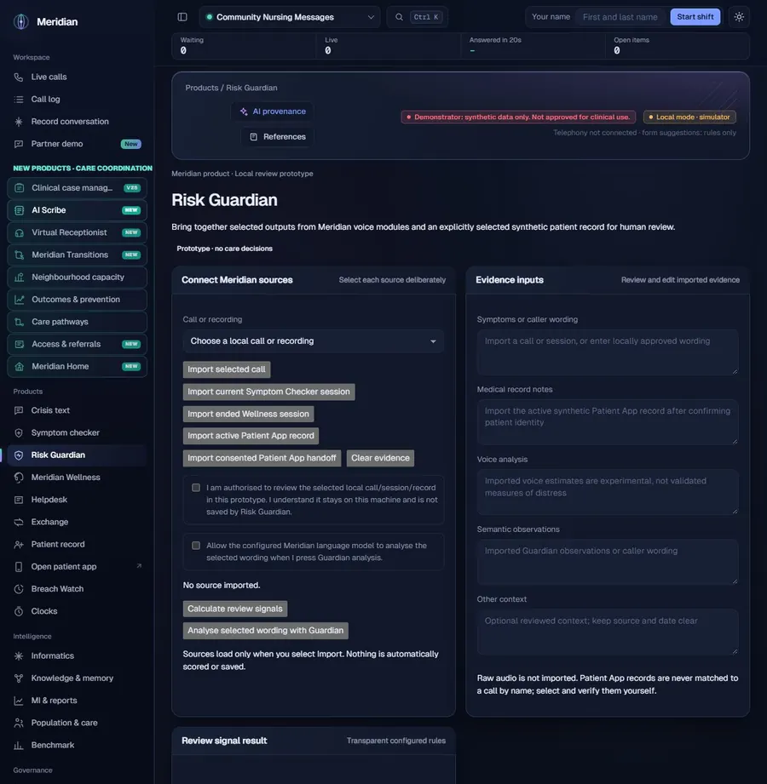Click the Other context textarea
This screenshot has height=784, width=767.
(x=608, y=632)
